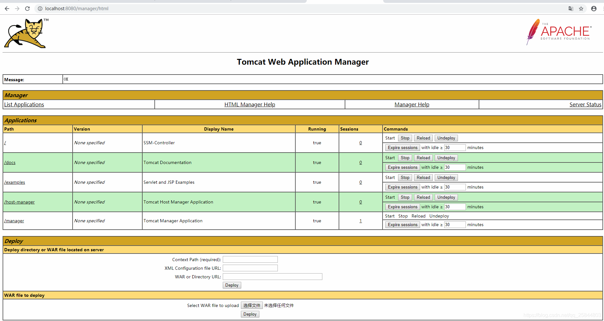Screen dimensions: 604x321
Task: Expire sessions for /host-manager
Action: (x=403, y=207)
